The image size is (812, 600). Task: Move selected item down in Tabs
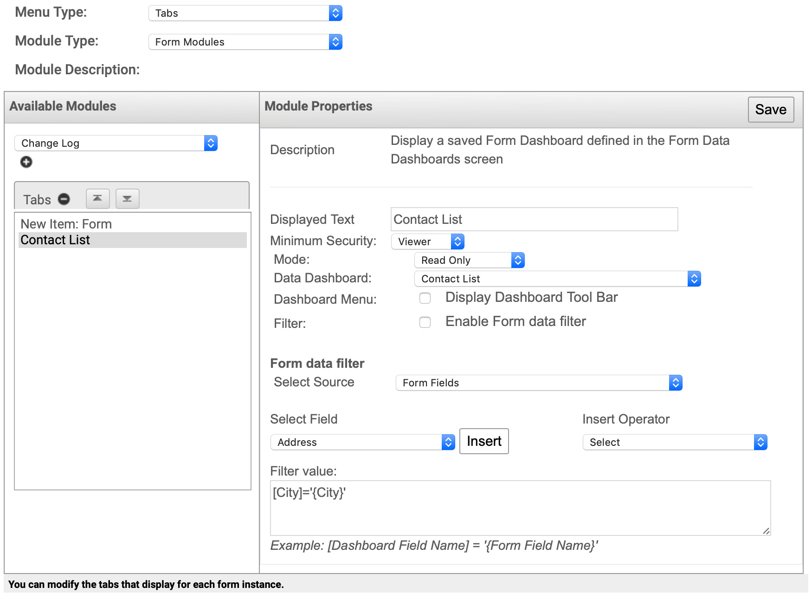[127, 199]
